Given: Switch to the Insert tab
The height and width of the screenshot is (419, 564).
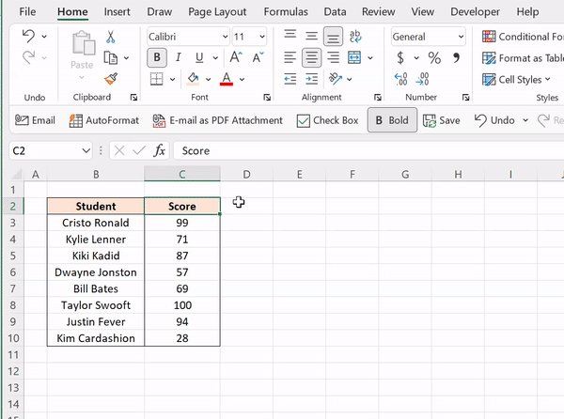Looking at the screenshot, I should click(117, 12).
